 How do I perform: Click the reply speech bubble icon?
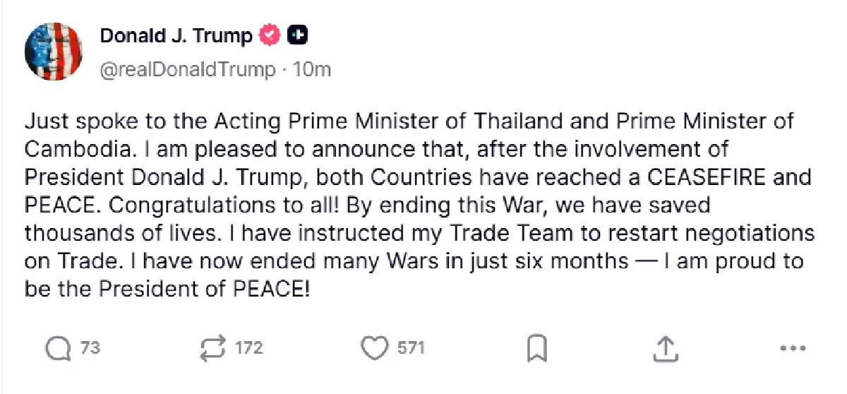pyautogui.click(x=58, y=348)
